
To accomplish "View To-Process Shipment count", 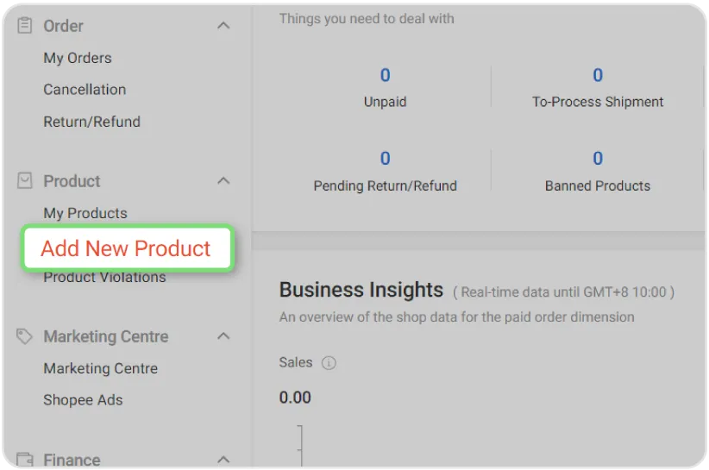I will pos(598,76).
